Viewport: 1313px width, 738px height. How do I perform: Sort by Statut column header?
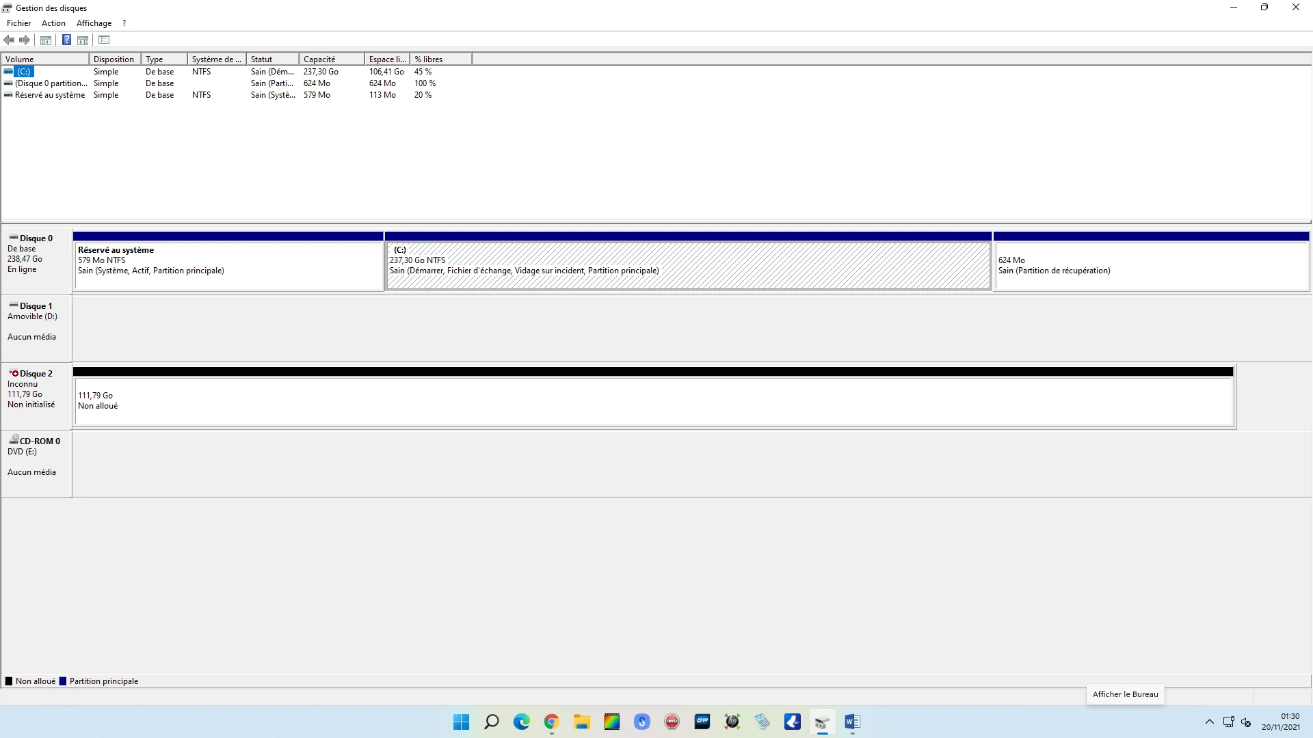pos(261,59)
